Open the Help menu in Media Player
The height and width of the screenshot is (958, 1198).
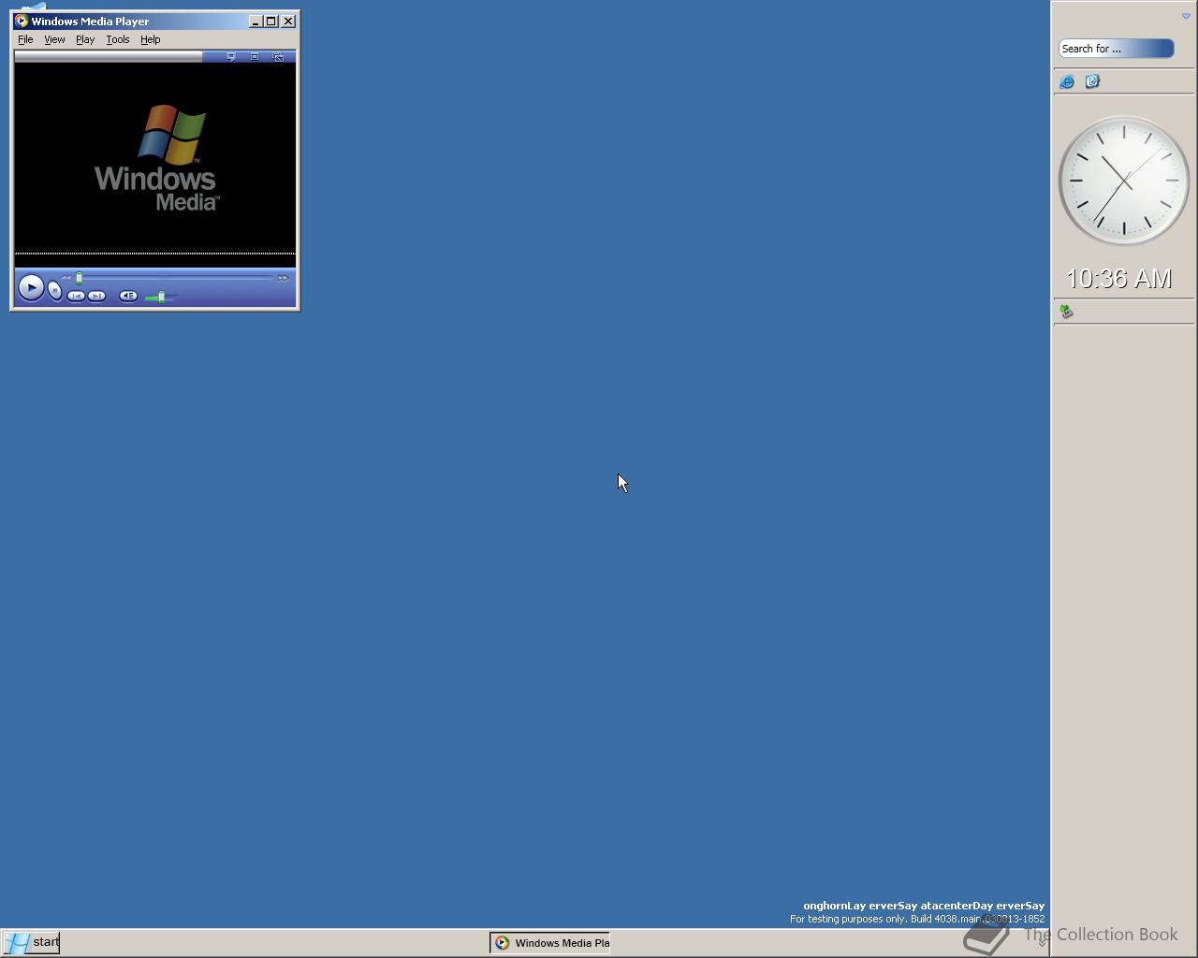(x=151, y=39)
